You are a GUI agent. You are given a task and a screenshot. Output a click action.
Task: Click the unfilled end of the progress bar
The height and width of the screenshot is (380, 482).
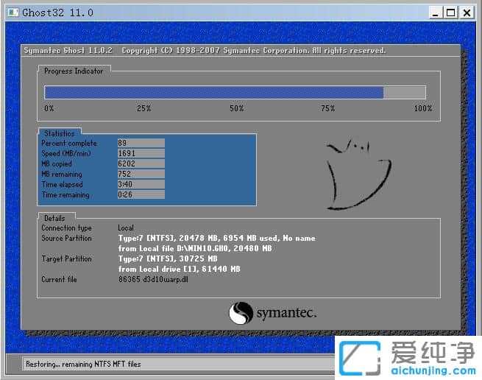point(404,92)
